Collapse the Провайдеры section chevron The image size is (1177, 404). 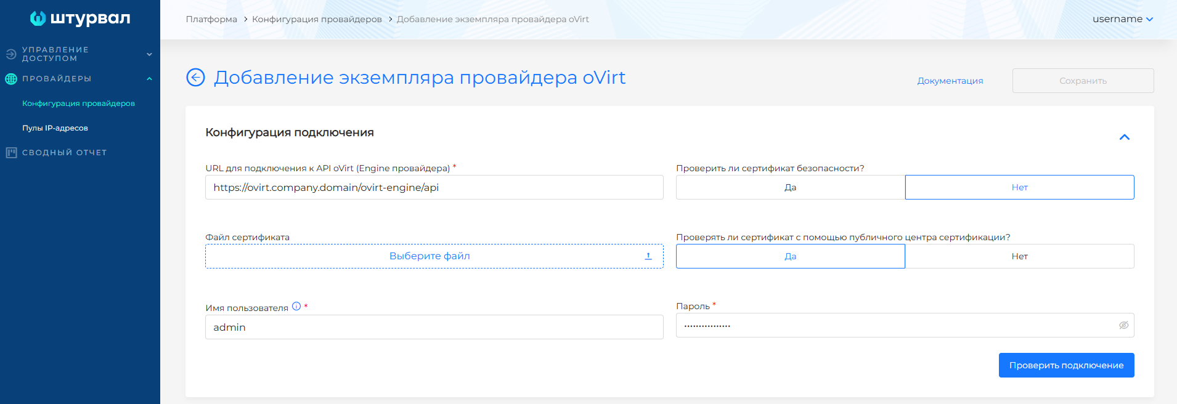149,79
